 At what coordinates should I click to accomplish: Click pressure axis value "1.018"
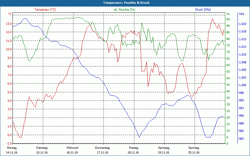point(243,32)
